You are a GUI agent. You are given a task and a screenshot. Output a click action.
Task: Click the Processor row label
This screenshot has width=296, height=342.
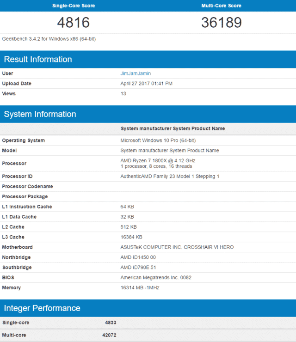coord(14,163)
